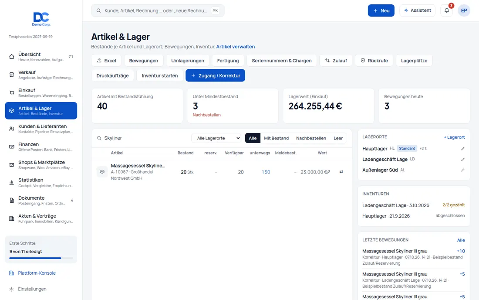Click the Kunden & Lieferanten people icon
This screenshot has width=479, height=300.
click(x=12, y=129)
